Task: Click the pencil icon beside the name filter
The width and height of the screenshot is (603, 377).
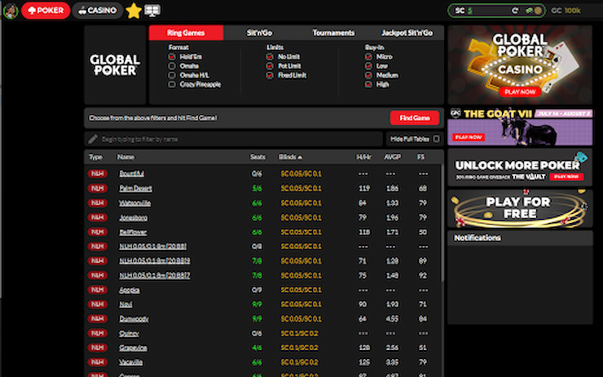Action: 93,138
